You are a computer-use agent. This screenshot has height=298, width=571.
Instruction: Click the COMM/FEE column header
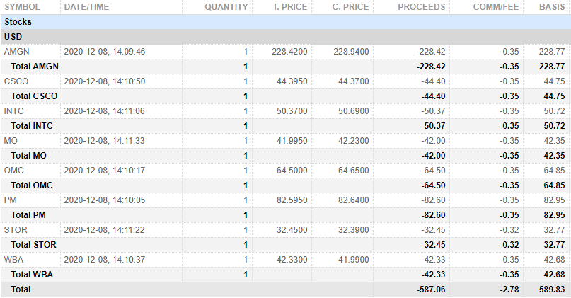click(x=496, y=7)
